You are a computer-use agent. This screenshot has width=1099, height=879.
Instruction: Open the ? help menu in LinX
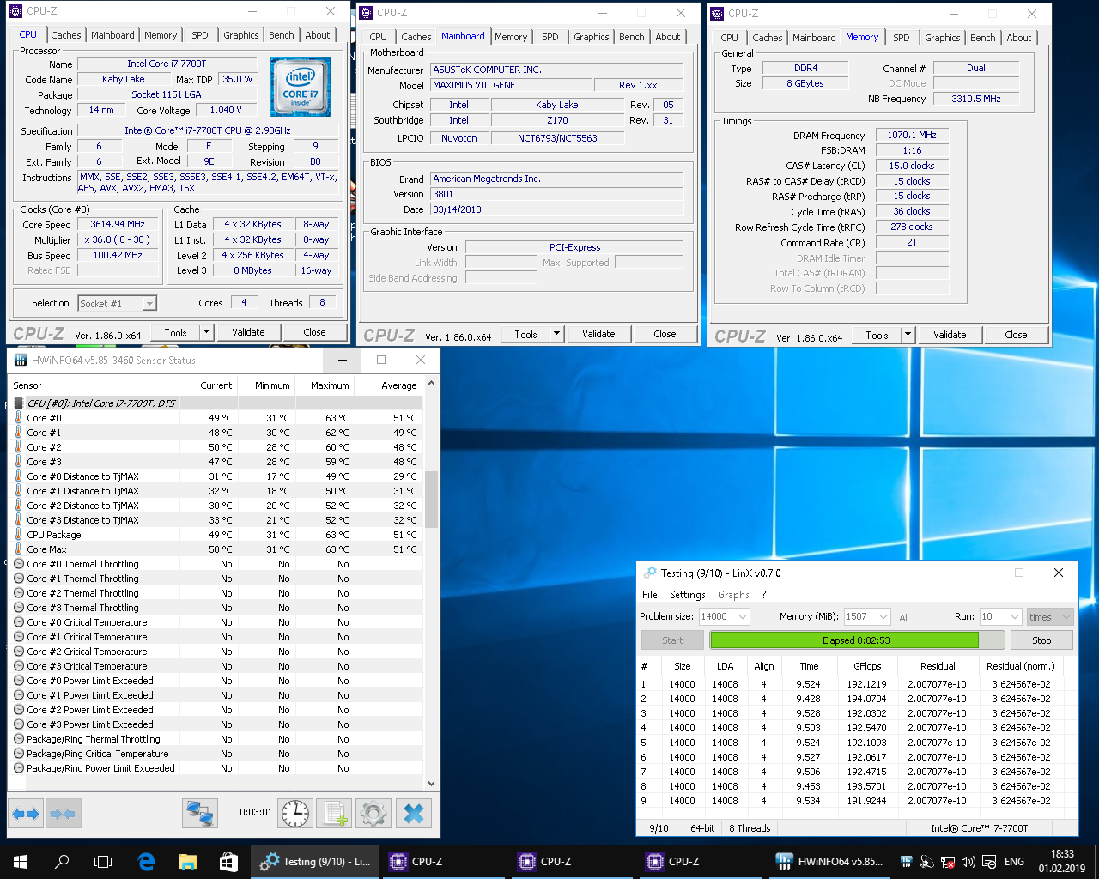pyautogui.click(x=763, y=595)
